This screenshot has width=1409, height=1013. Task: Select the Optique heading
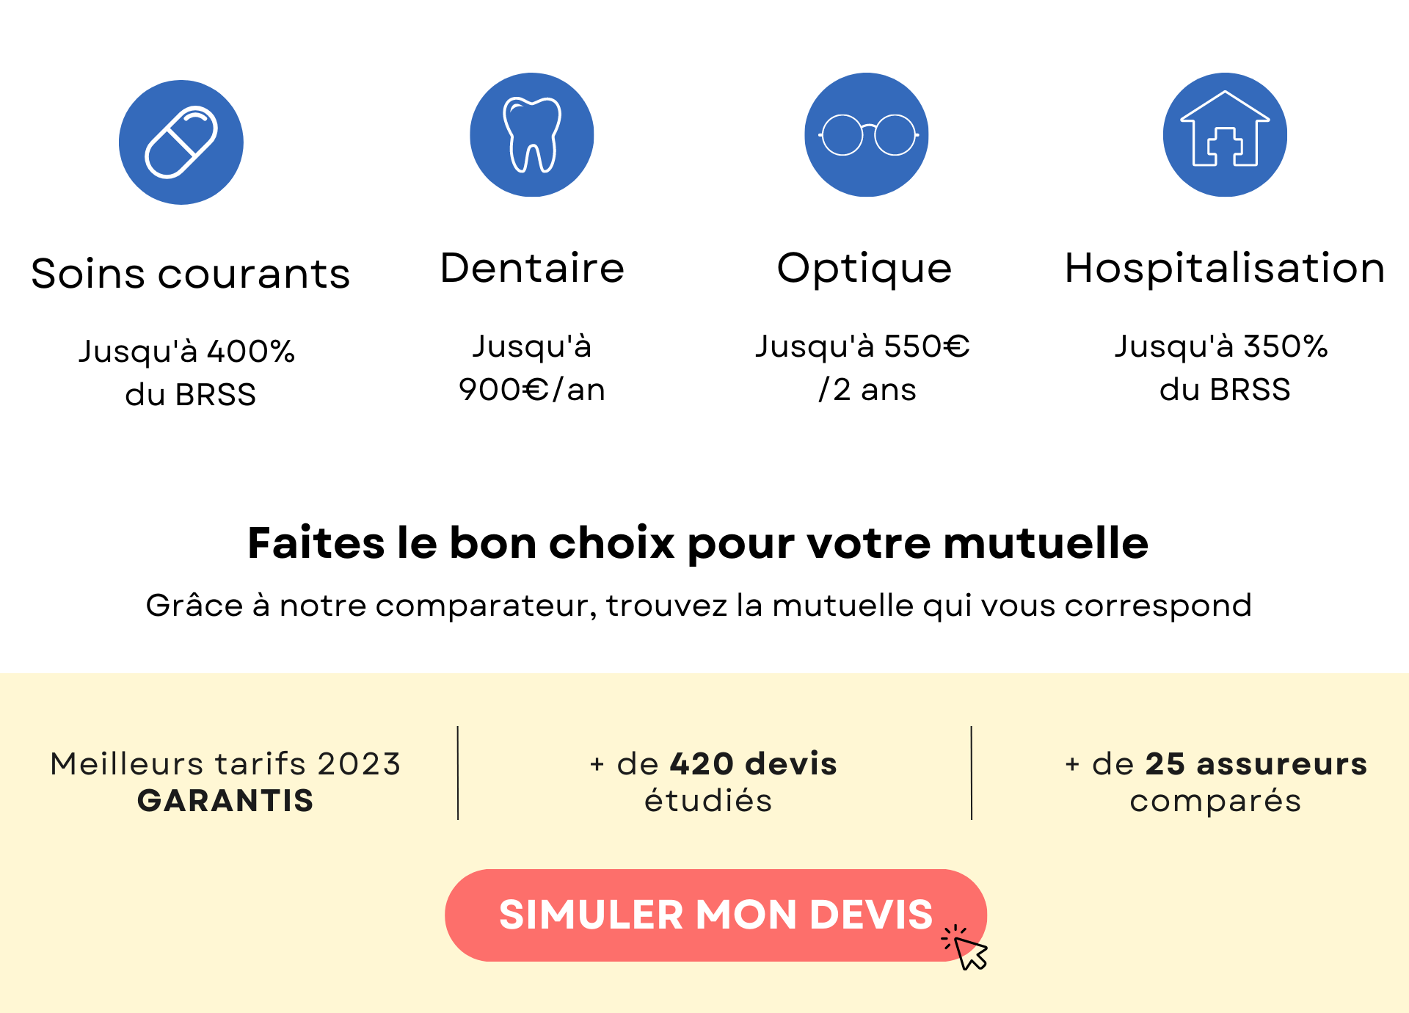click(x=864, y=269)
